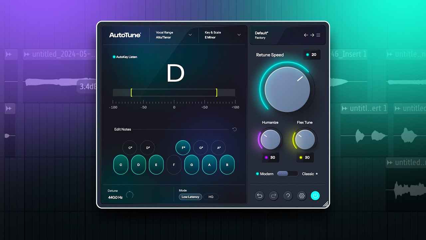Toggle the plugin power button
426x240 pixels.
coord(315,196)
